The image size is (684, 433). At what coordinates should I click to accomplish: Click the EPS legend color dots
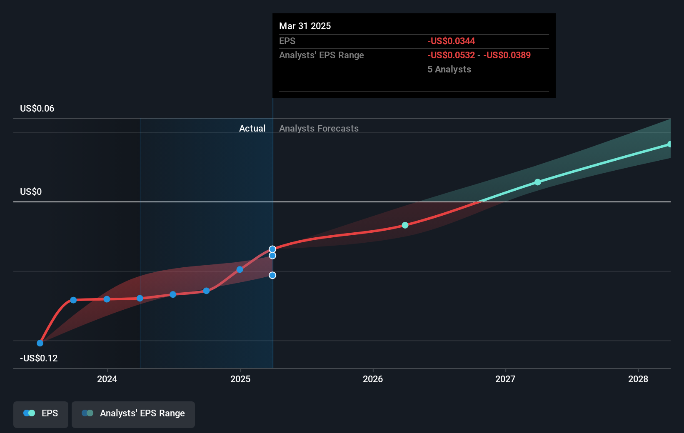pyautogui.click(x=28, y=413)
